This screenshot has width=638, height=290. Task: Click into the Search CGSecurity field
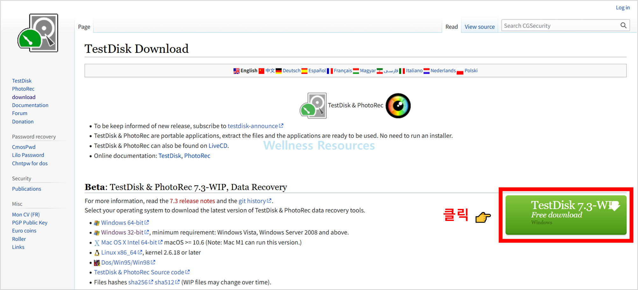pyautogui.click(x=561, y=25)
